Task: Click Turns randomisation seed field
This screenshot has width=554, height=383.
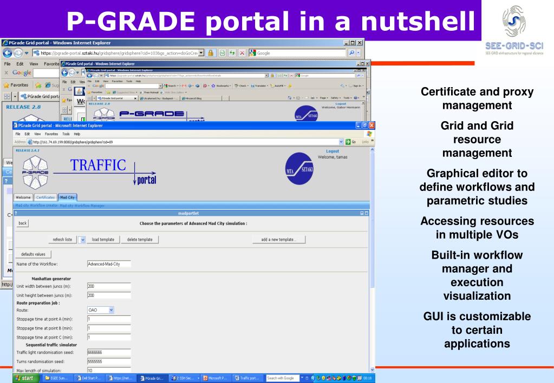Action: tap(109, 361)
